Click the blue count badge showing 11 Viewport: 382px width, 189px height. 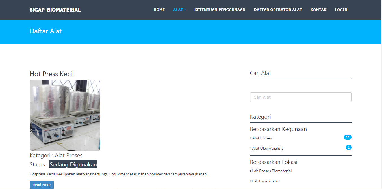click(348, 138)
